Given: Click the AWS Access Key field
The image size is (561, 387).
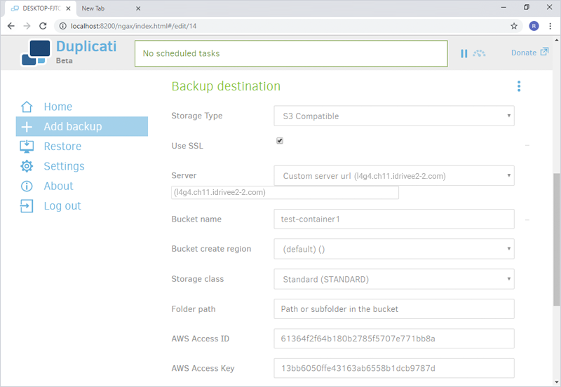Looking at the screenshot, I should [x=394, y=368].
